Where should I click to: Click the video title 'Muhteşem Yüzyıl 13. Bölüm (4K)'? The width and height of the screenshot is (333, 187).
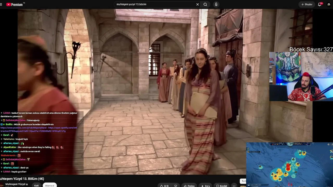point(22,179)
